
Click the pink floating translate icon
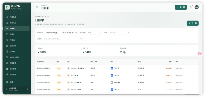coord(200,53)
